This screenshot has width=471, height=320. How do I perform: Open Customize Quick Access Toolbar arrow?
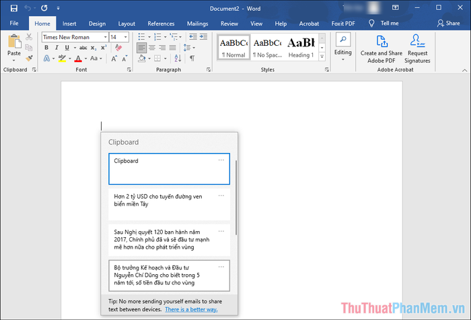point(58,8)
